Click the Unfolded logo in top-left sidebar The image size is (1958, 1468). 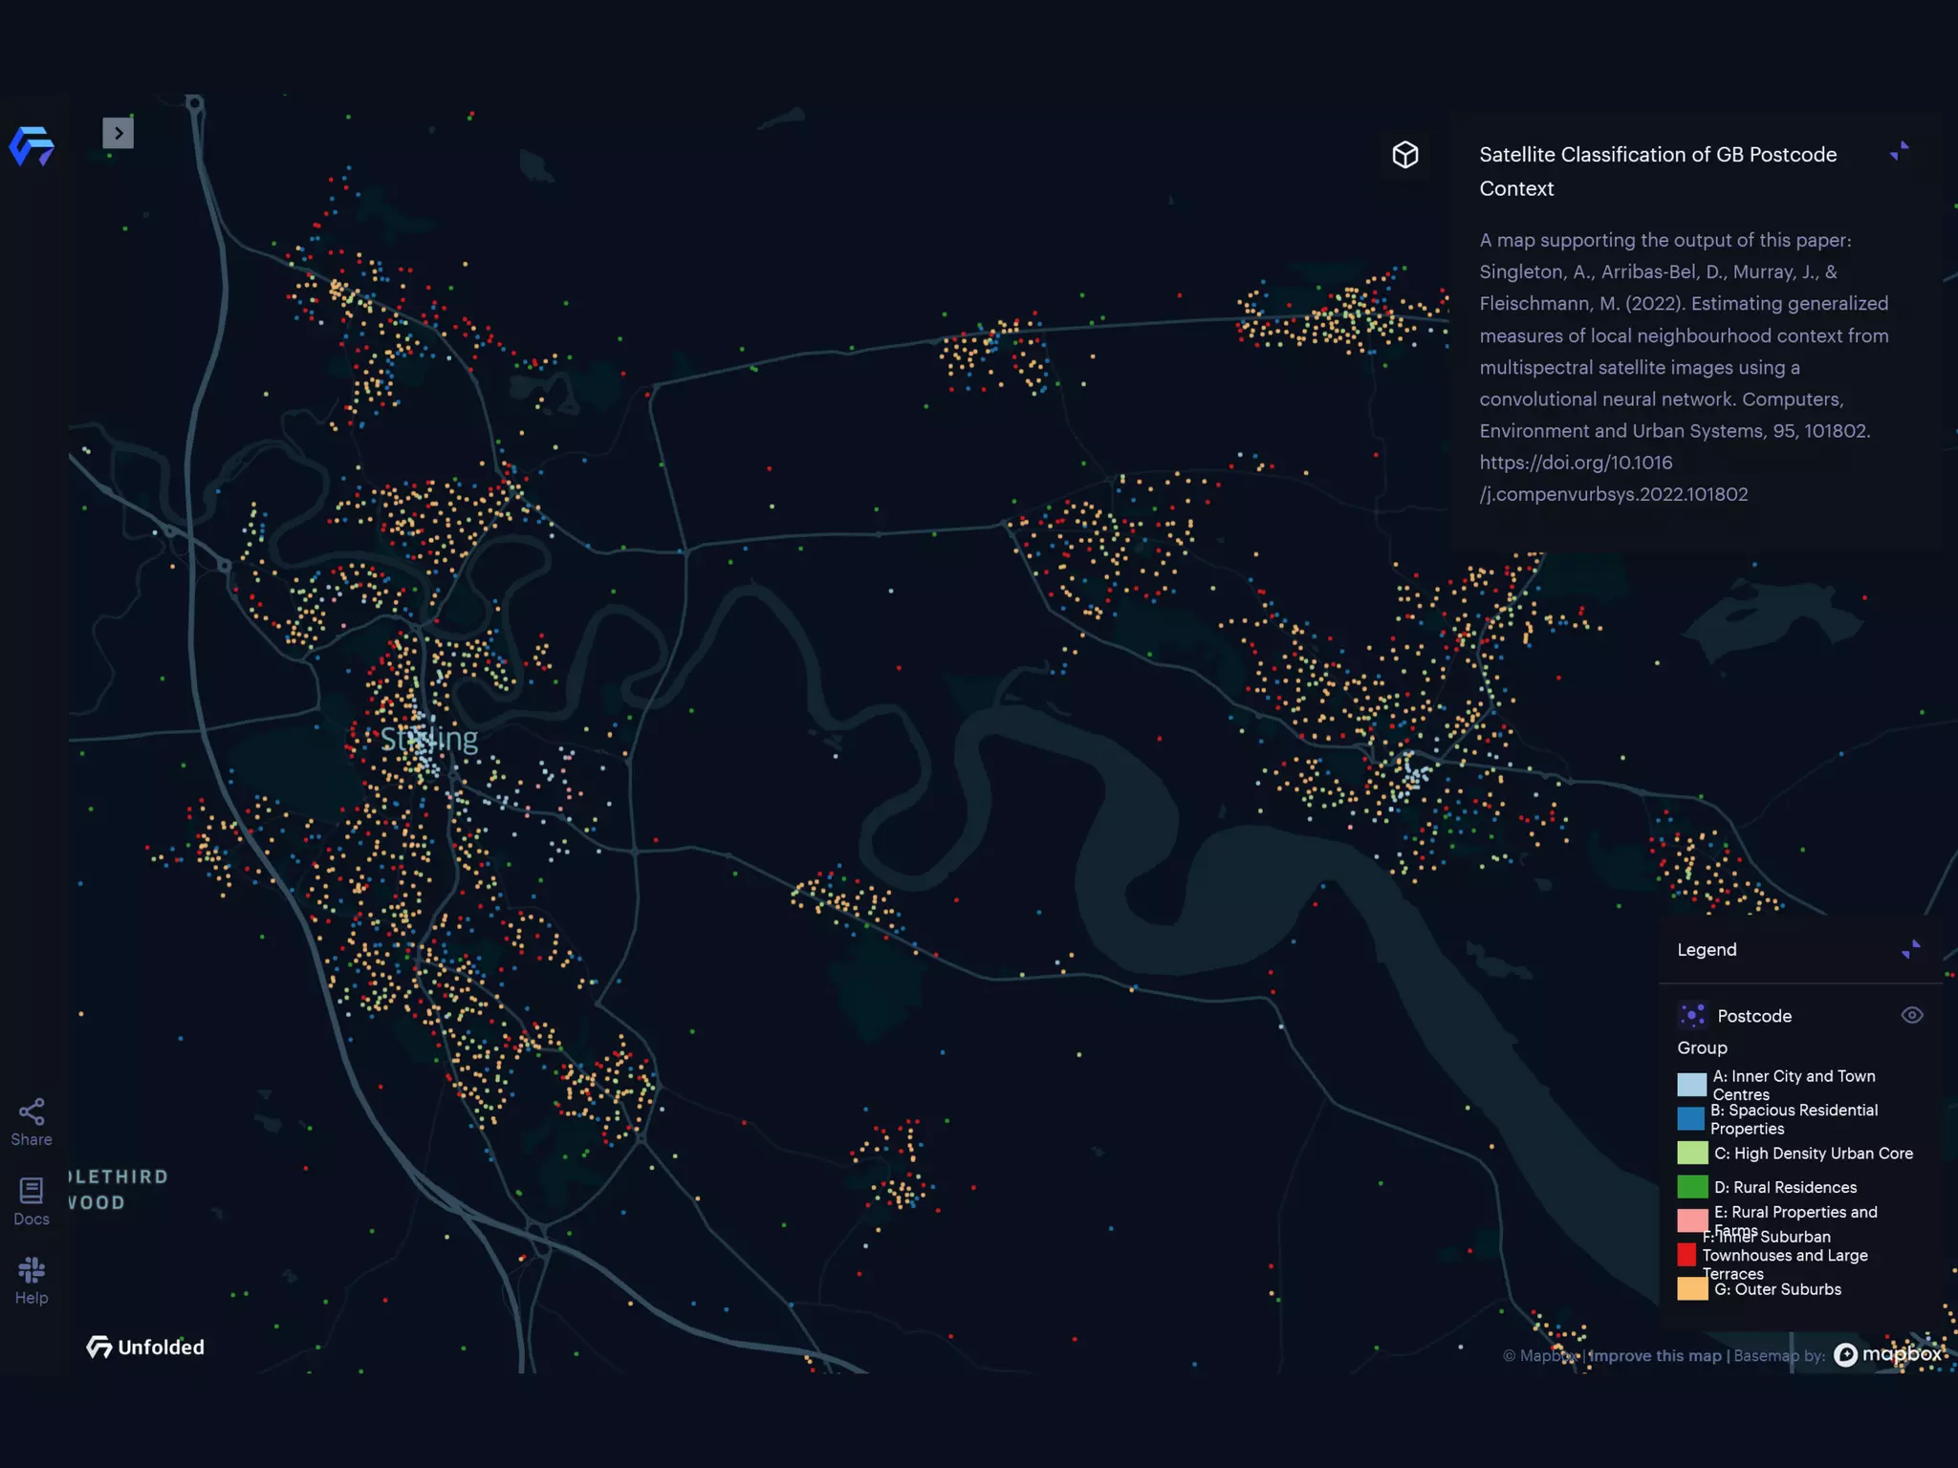(x=32, y=146)
